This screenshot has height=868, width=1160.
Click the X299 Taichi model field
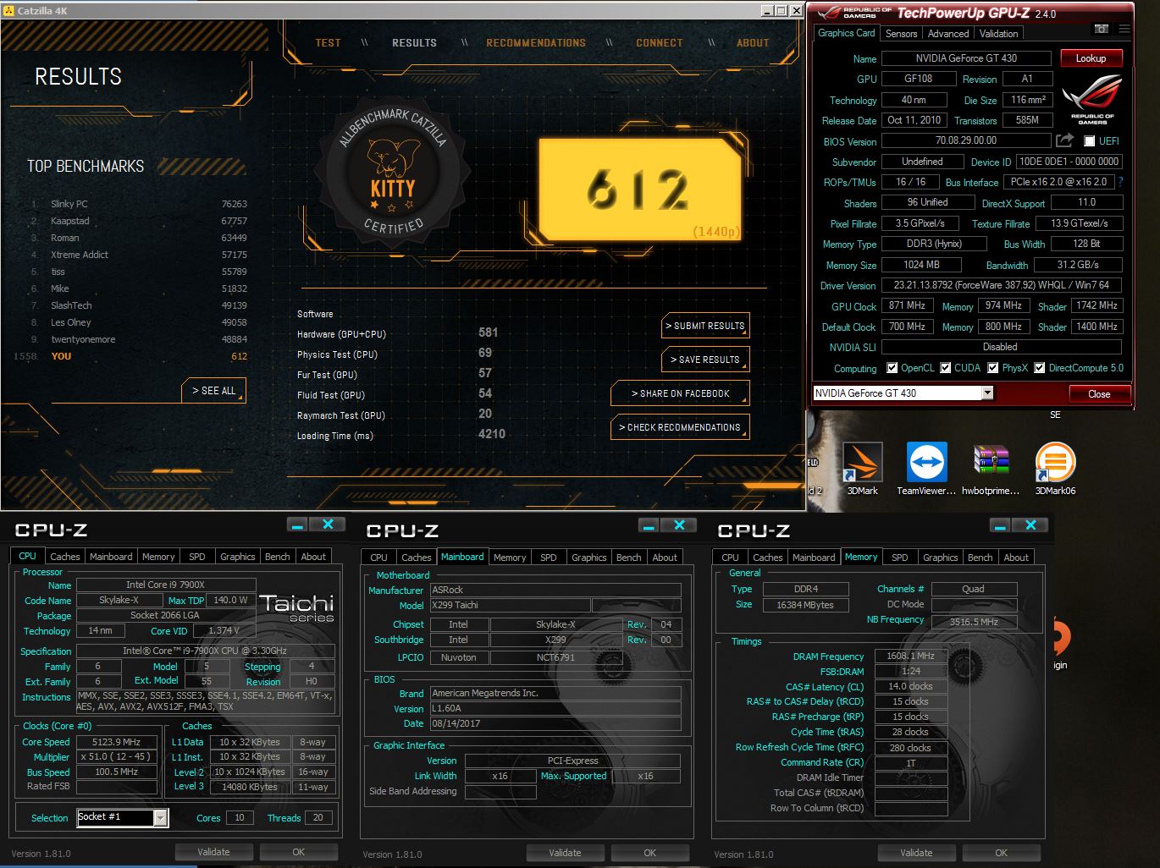(x=510, y=605)
